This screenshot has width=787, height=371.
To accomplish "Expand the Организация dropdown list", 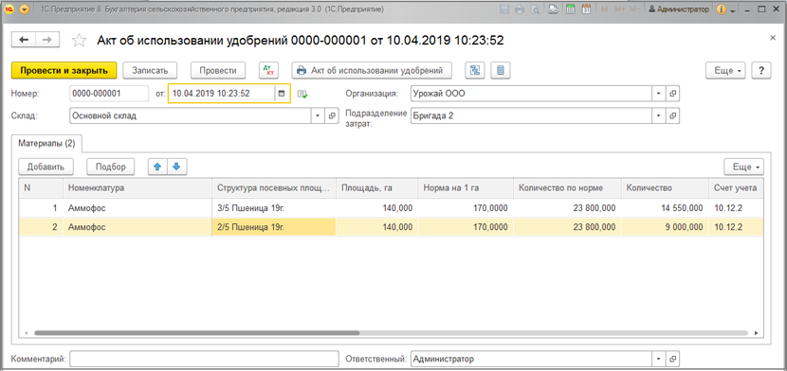I will [658, 93].
